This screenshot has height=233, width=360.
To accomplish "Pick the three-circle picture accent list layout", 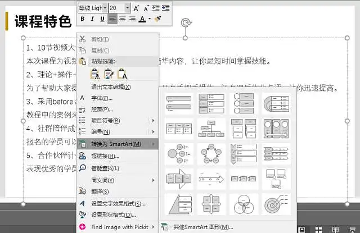I will [276, 129].
